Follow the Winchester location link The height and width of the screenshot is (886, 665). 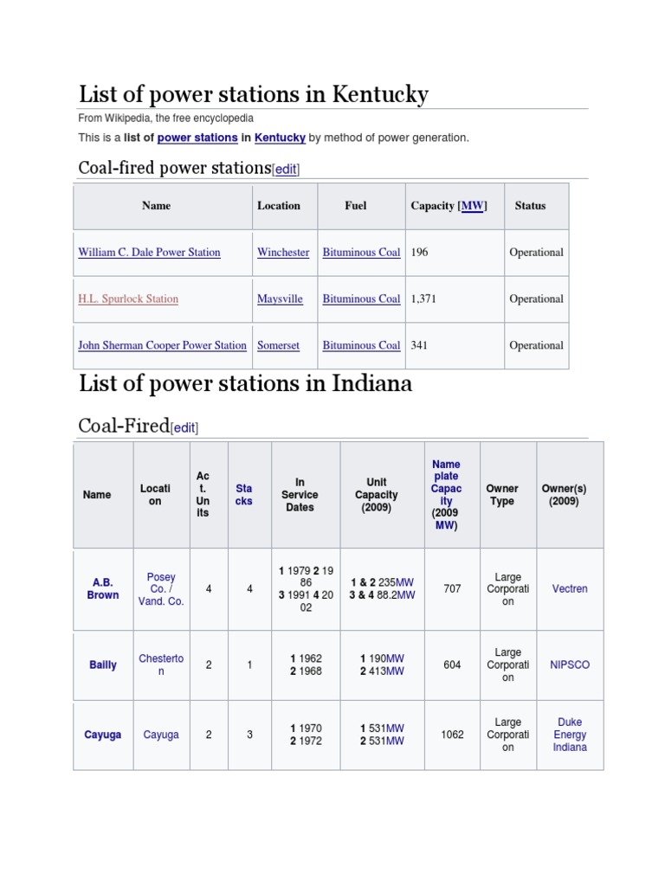pyautogui.click(x=283, y=253)
